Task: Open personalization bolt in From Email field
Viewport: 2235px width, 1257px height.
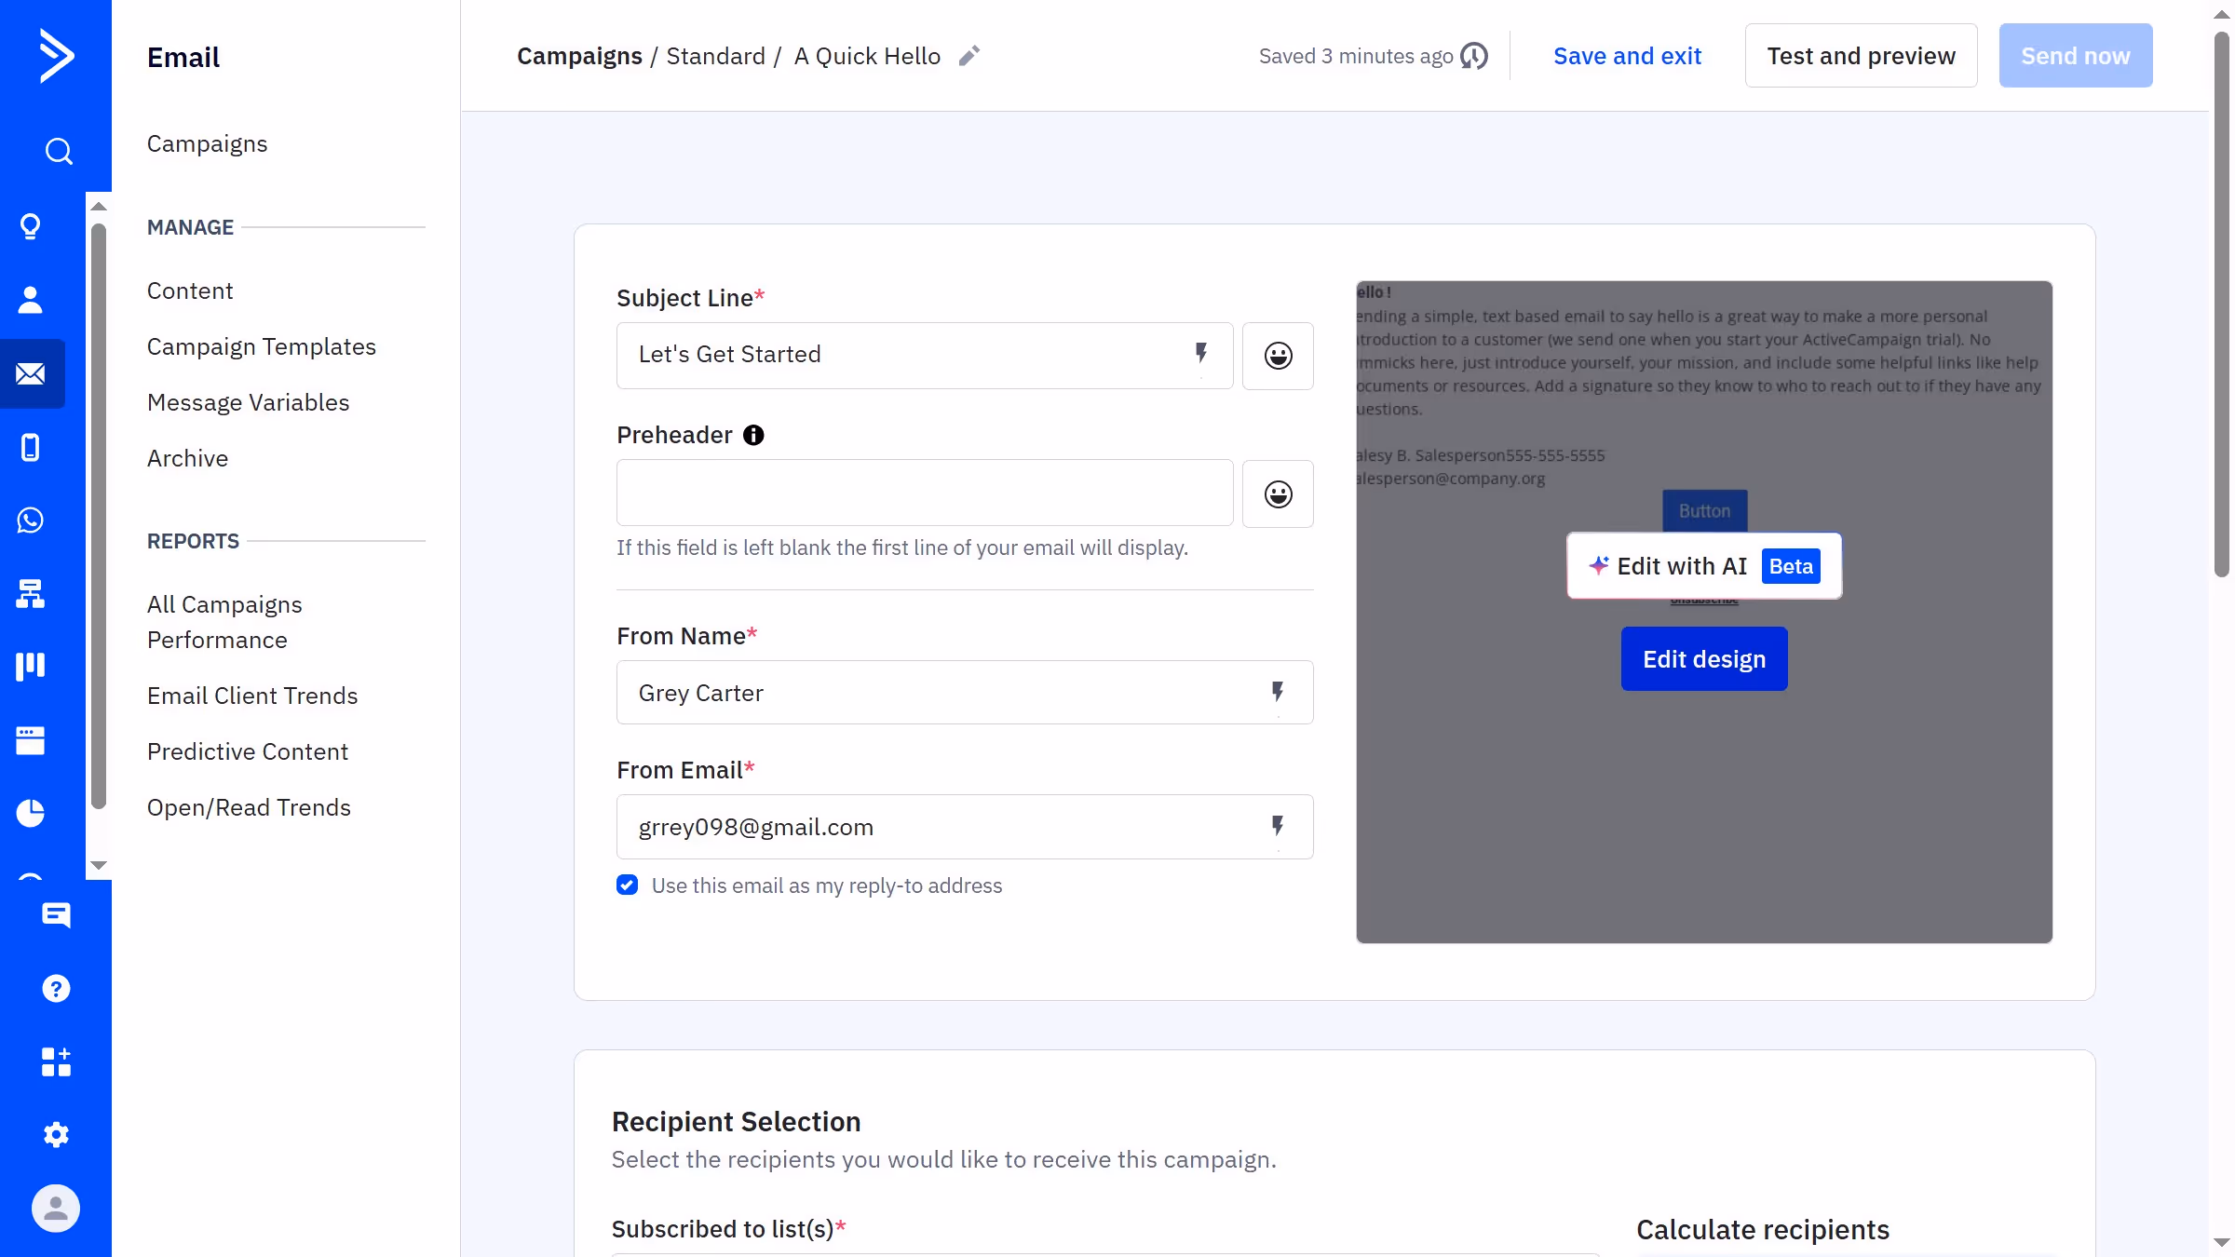Action: tap(1278, 826)
